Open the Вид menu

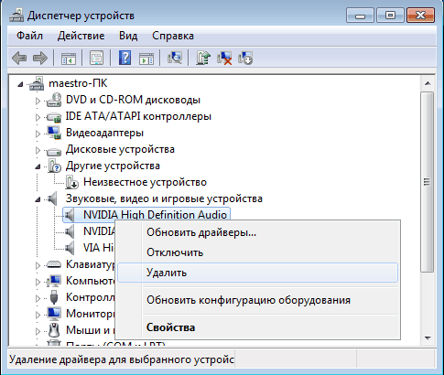(x=128, y=36)
